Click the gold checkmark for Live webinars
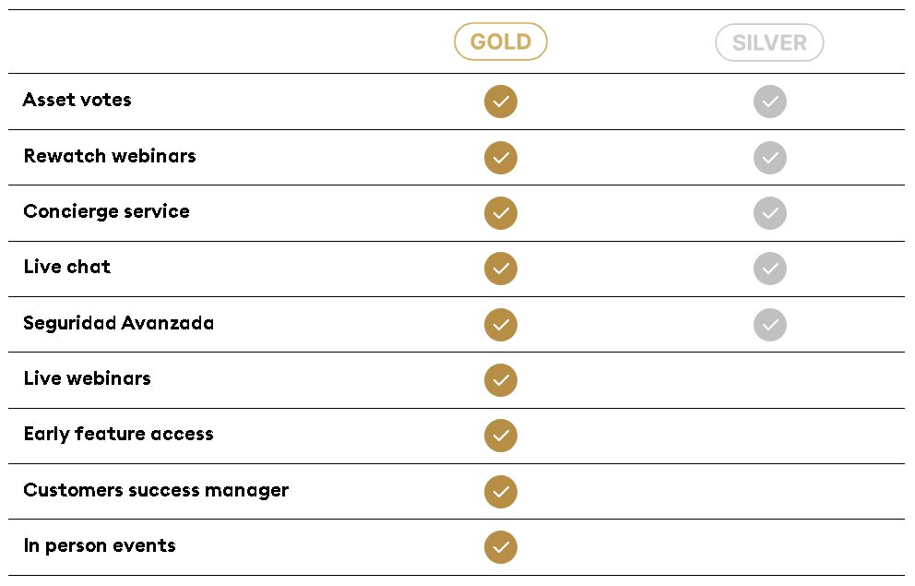The image size is (915, 586). [501, 380]
